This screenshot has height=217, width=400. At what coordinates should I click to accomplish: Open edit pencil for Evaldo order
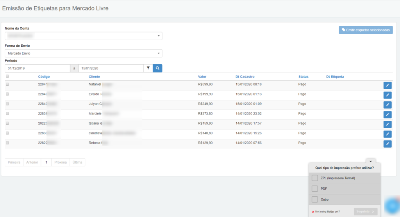(387, 95)
